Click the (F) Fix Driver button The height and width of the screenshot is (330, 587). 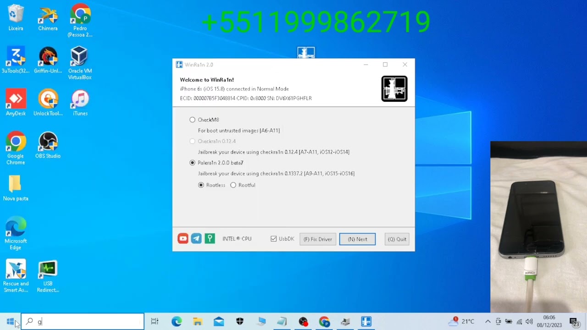click(x=317, y=239)
